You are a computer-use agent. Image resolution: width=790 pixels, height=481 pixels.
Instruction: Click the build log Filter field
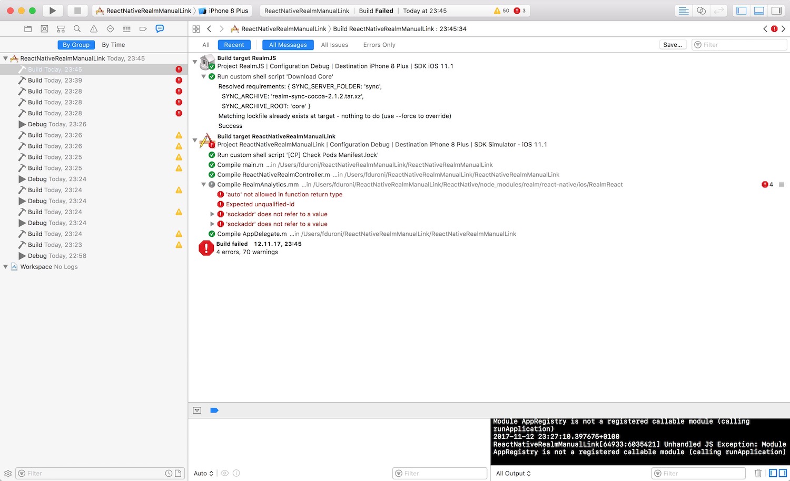click(x=739, y=45)
